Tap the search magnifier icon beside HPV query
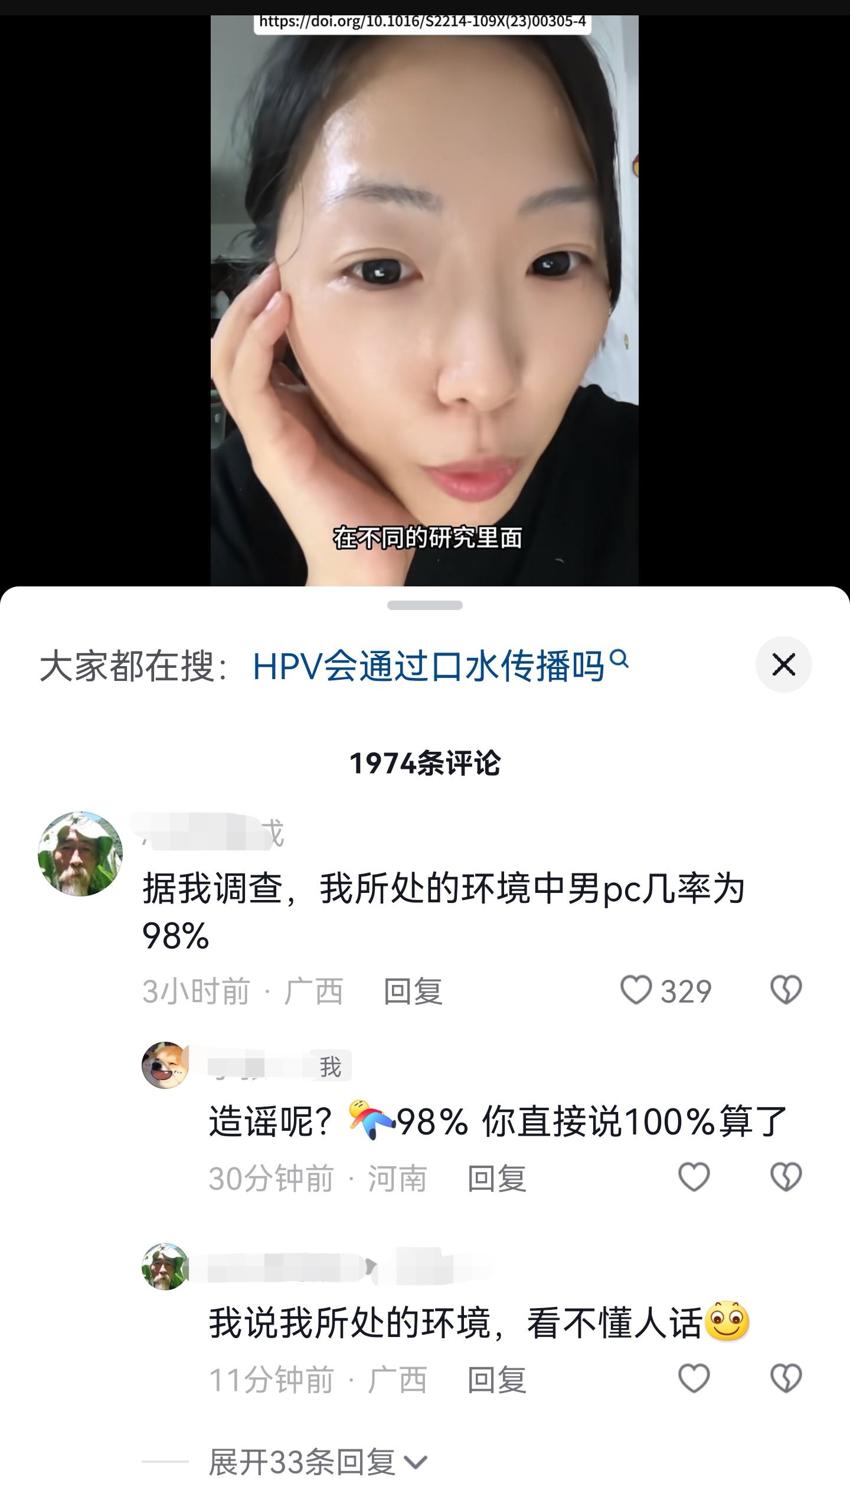The height and width of the screenshot is (1487, 850). (619, 657)
